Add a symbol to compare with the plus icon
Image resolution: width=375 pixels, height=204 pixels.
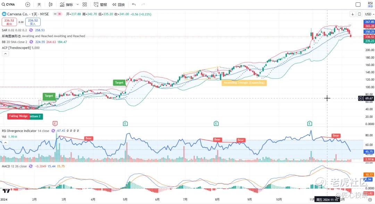[x=28, y=4]
